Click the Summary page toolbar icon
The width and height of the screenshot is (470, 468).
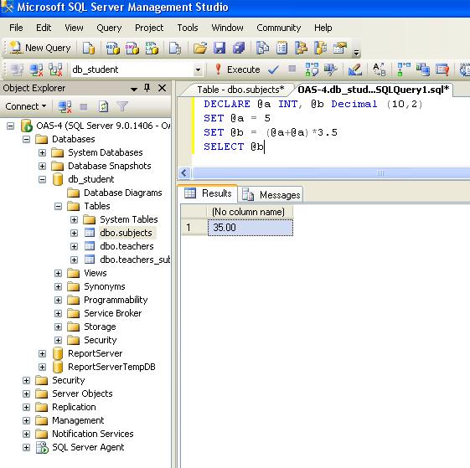click(281, 48)
